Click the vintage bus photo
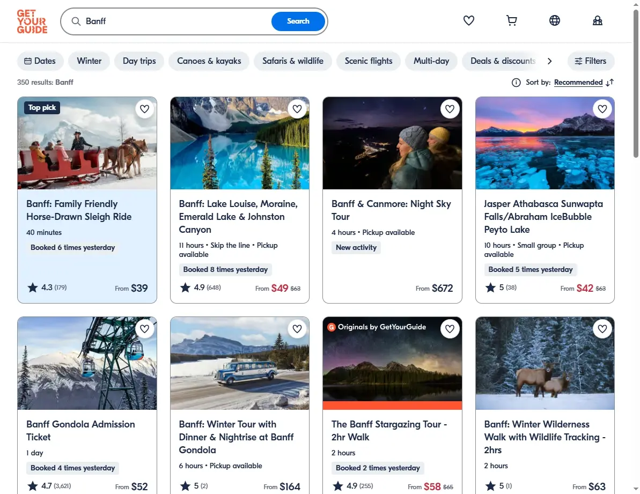Screen dimensions: 640x494 (x=240, y=363)
